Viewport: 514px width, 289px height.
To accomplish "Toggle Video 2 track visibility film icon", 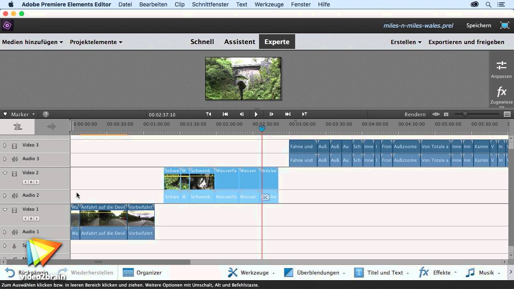I will click(x=15, y=173).
